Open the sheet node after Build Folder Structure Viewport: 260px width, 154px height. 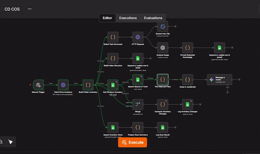pyautogui.click(x=138, y=58)
